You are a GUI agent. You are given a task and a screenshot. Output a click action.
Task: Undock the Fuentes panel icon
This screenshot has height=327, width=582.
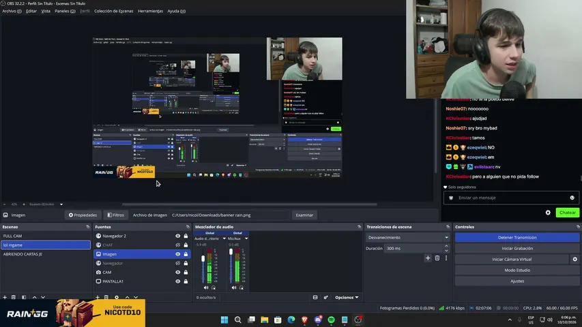188,227
